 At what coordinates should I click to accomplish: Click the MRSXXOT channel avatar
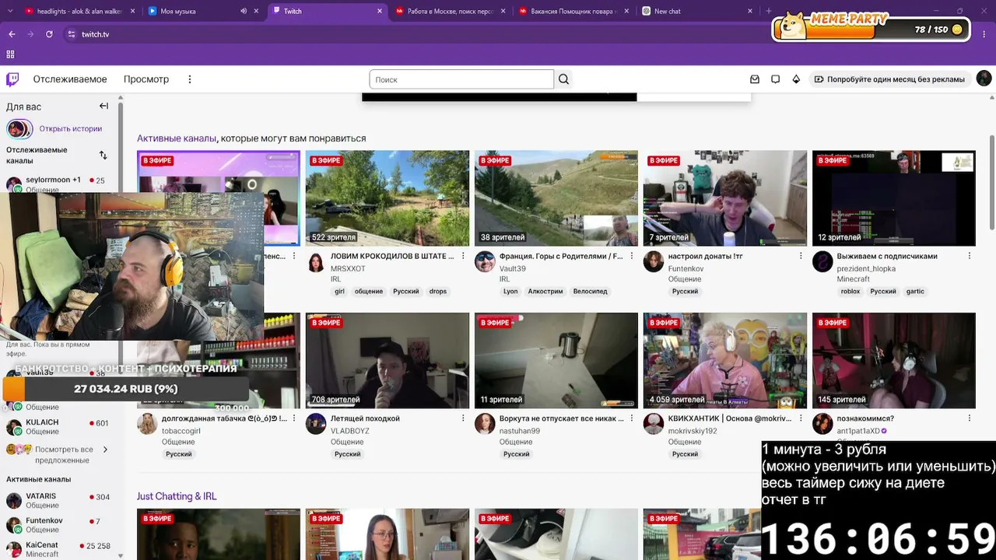[x=316, y=262]
